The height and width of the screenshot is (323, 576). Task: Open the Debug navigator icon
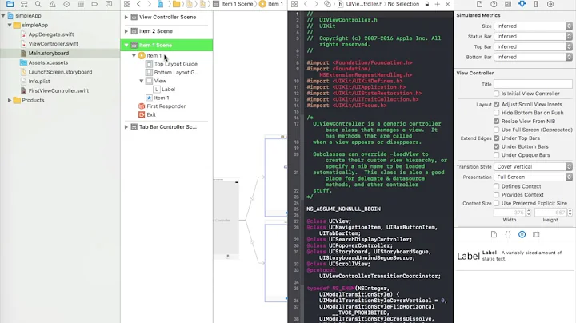pos(81,4)
